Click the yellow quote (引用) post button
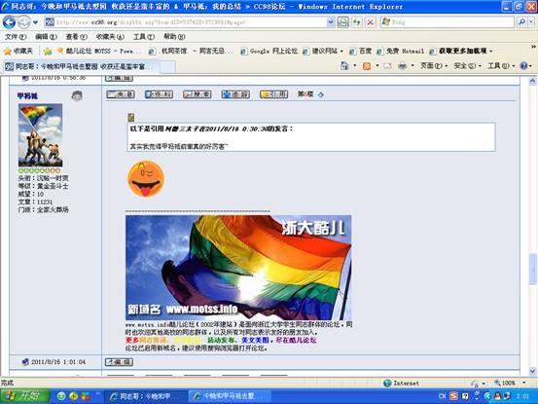 (274, 94)
